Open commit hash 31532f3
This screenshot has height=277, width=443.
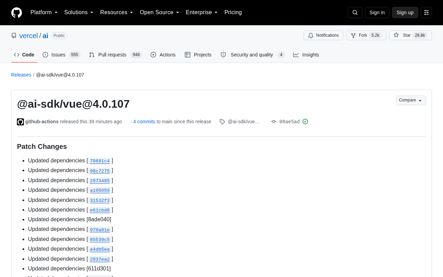[100, 200]
